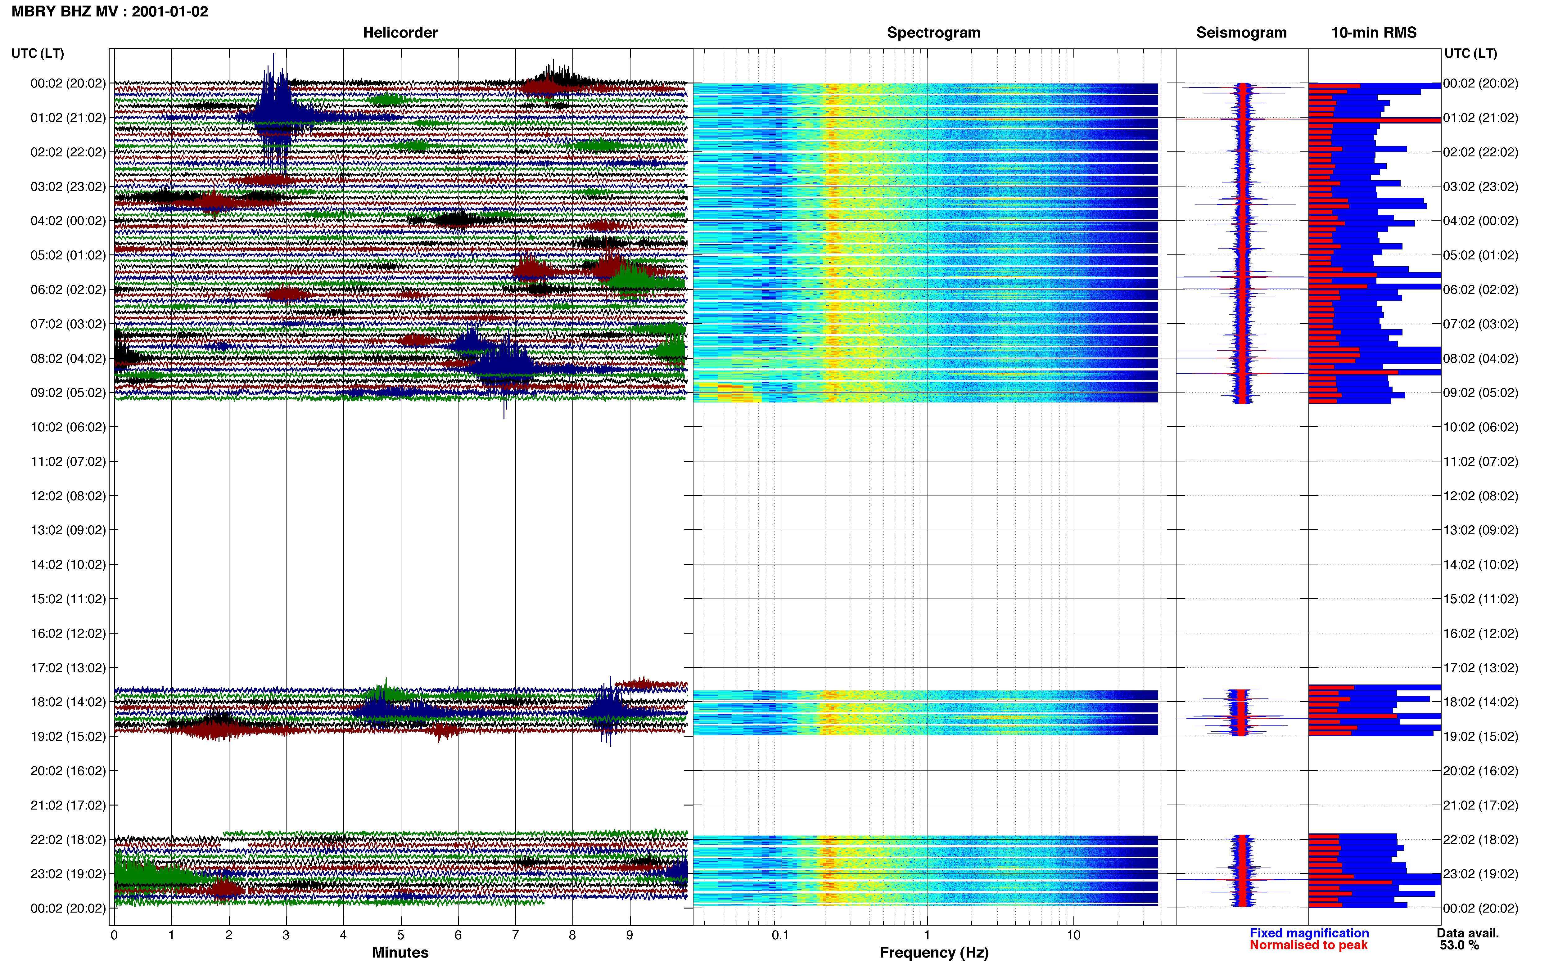
Task: Click the minute tick label '3'
Action: 286,935
